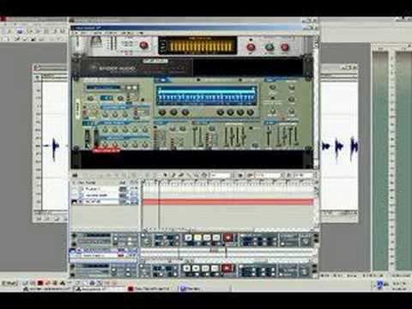The width and height of the screenshot is (412, 309).
Task: Click the mod wheel on green synth
Action: pos(96,138)
